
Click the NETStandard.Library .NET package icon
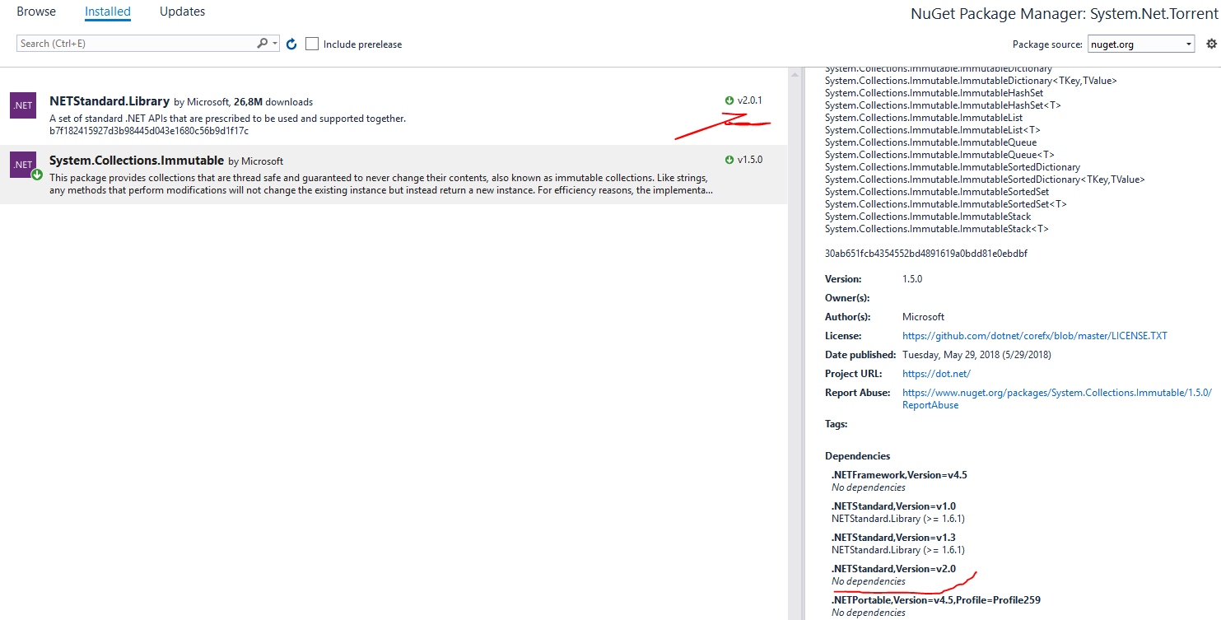(22, 105)
